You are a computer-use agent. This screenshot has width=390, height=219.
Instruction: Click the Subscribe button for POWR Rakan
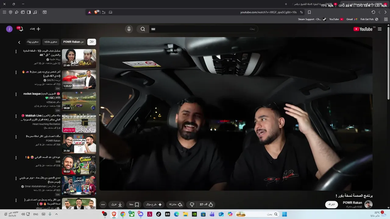[x=332, y=204]
